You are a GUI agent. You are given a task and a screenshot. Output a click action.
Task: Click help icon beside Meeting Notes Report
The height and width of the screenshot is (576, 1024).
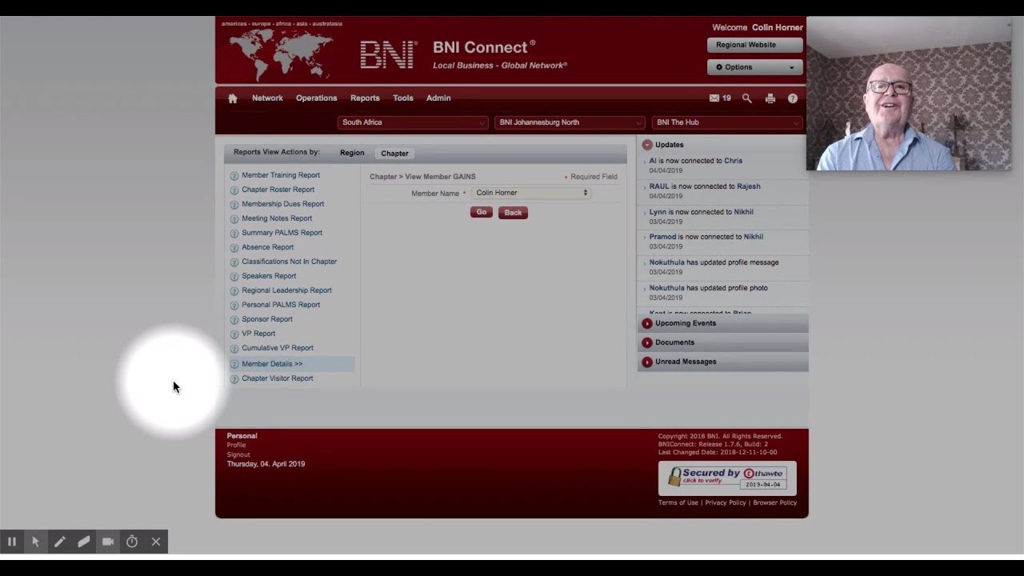[x=234, y=219]
